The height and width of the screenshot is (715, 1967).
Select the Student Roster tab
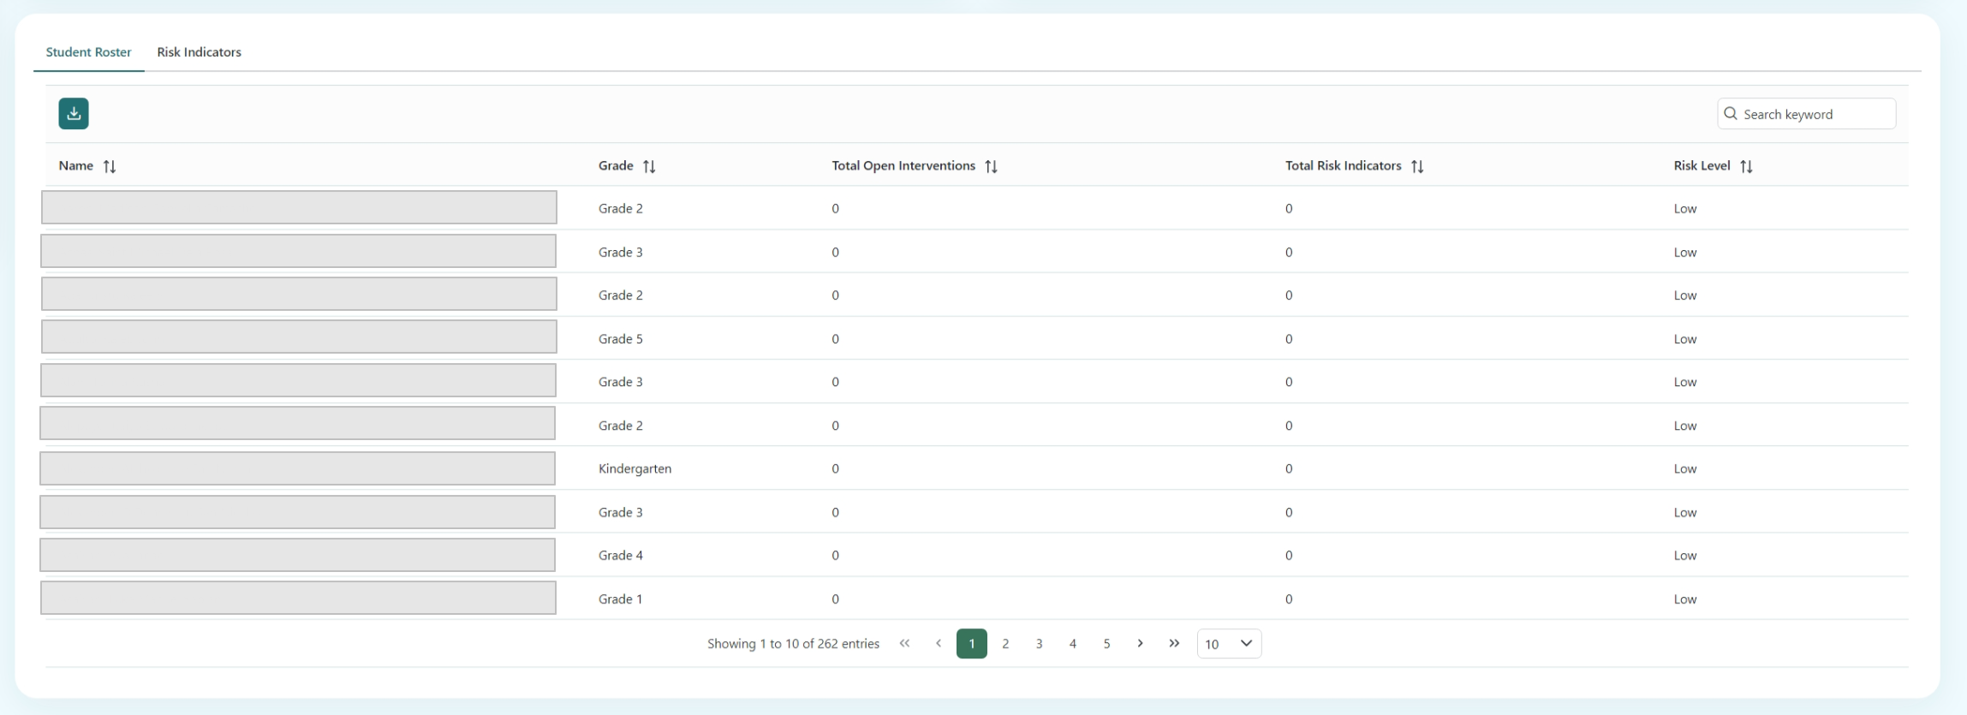pyautogui.click(x=88, y=52)
